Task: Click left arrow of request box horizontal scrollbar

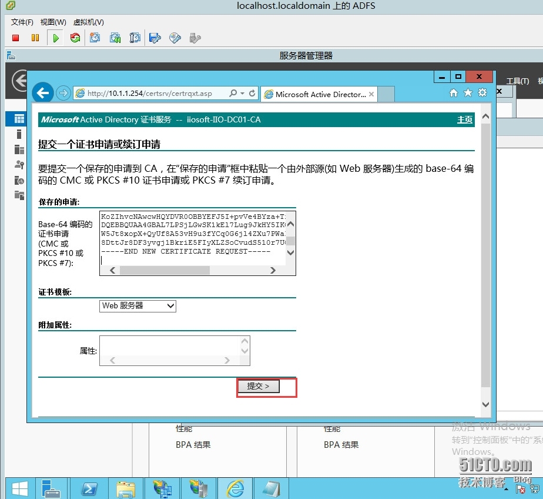Action: pos(112,270)
